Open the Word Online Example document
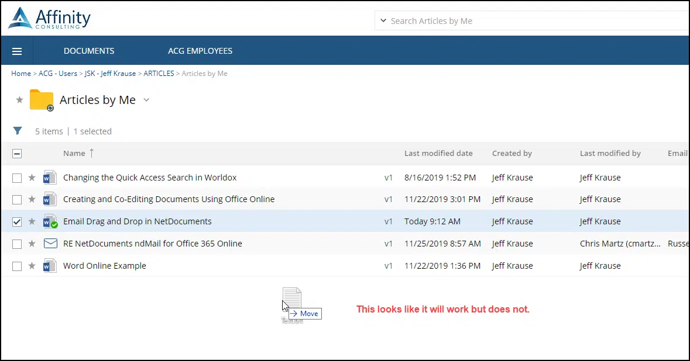The width and height of the screenshot is (690, 361). (104, 266)
